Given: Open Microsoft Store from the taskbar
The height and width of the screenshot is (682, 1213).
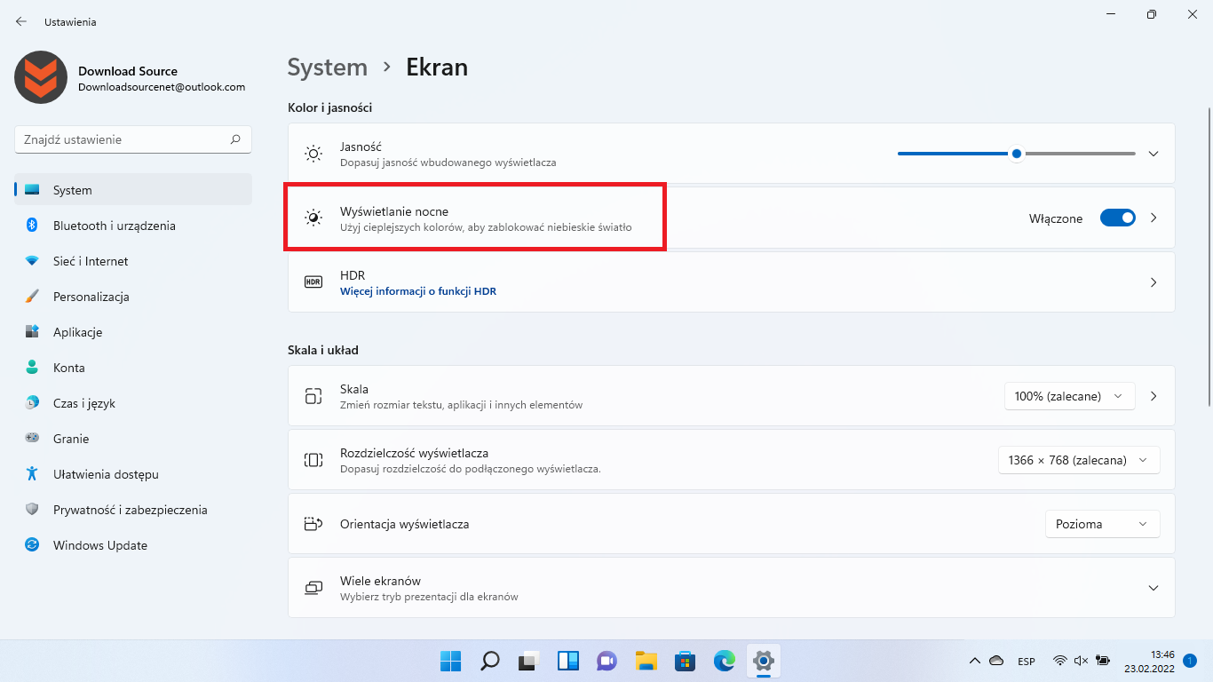Looking at the screenshot, I should tap(685, 661).
